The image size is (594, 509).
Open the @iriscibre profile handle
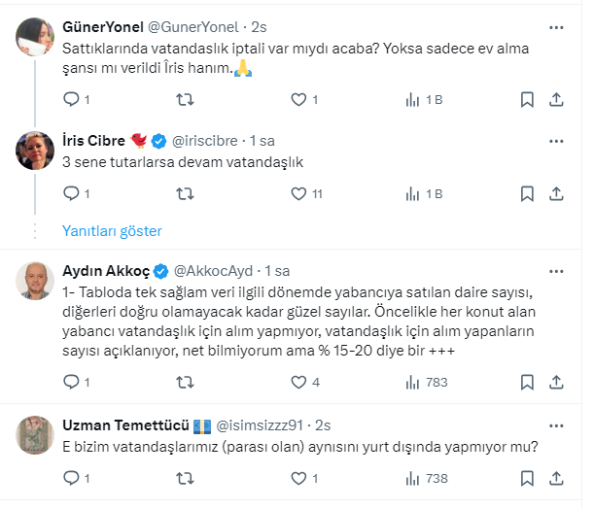(x=208, y=140)
